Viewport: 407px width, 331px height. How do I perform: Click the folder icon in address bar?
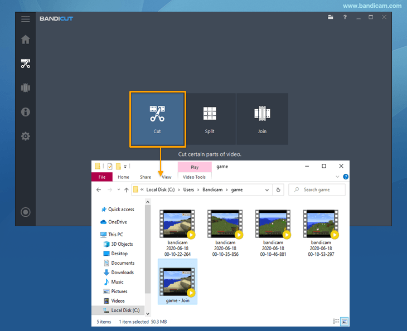coord(135,189)
